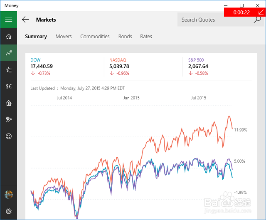
Task: Click the search magnifier icon
Action: tap(257, 20)
